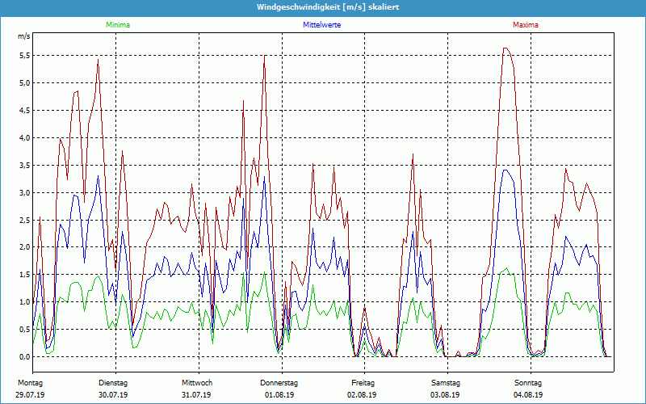
Task: Click the Montag day label
Action: click(x=30, y=383)
